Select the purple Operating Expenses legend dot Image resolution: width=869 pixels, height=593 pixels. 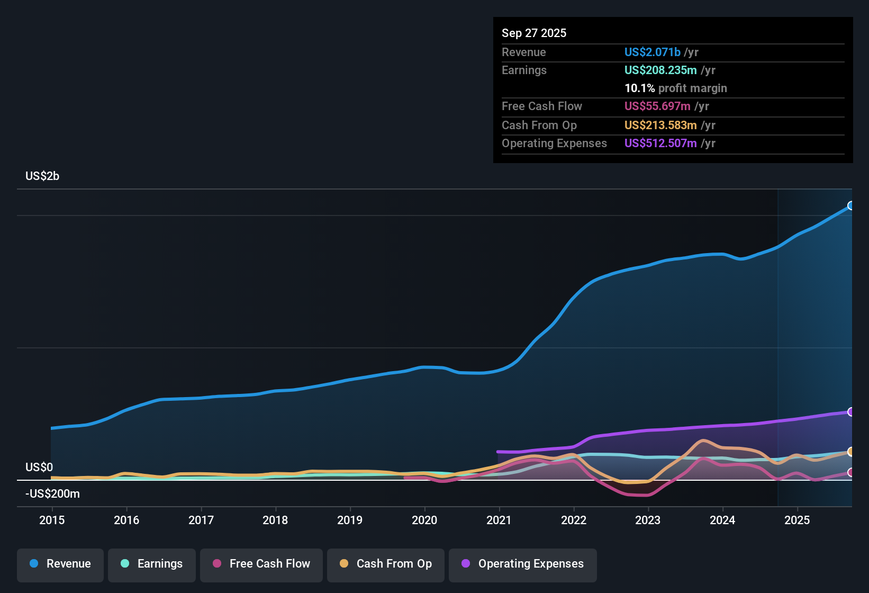(465, 564)
